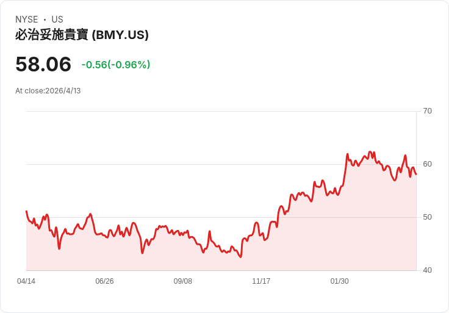
Task: Click the leftmost start of the price line
Action: point(26,211)
